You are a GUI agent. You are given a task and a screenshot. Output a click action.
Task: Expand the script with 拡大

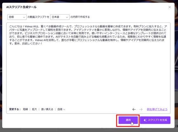34,109
